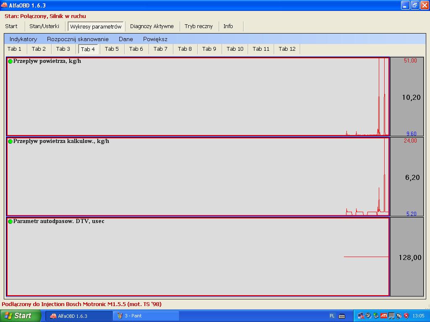Open Diagnozy Aktywne tab
This screenshot has width=430, height=322.
click(x=152, y=26)
